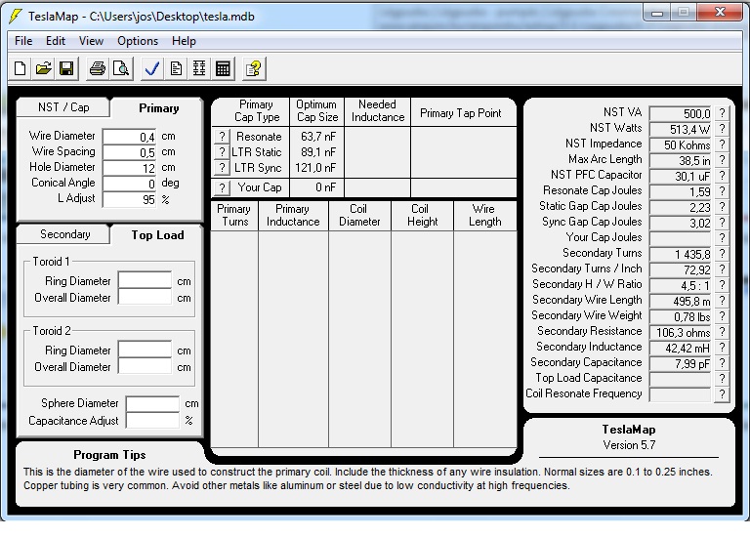750x537 pixels.
Task: Click help button beside NST PFC Capacitor
Action: coord(722,176)
